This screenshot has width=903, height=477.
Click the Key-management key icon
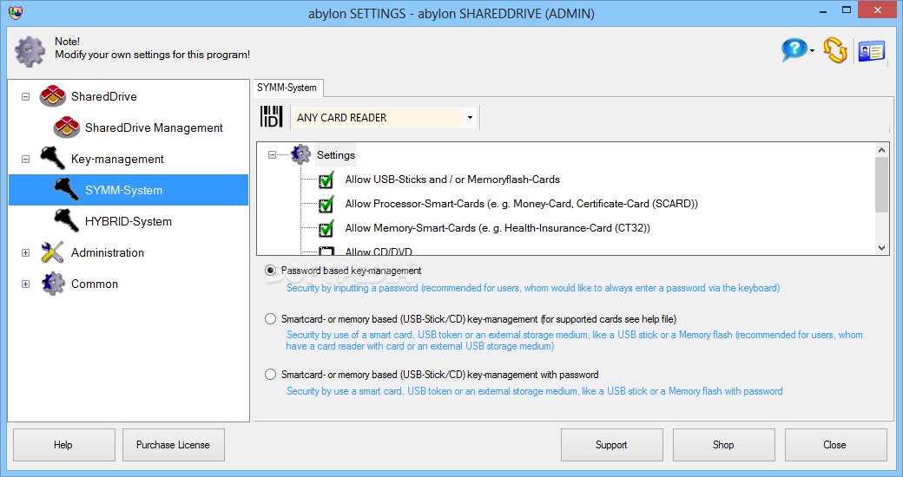coord(52,158)
